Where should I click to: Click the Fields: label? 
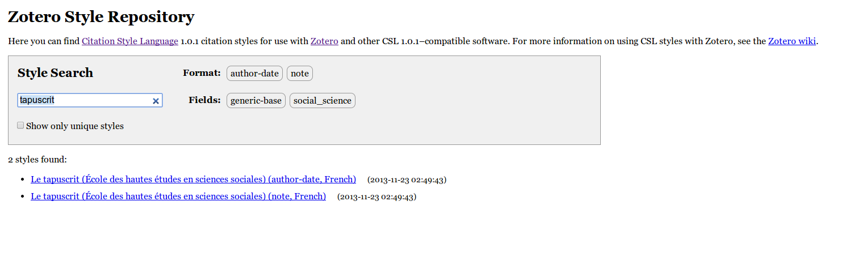tap(204, 100)
